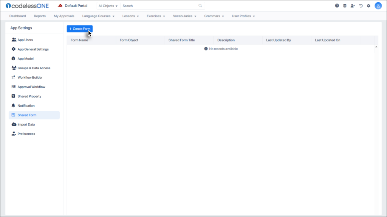Click the Groups & Data Access icon
The height and width of the screenshot is (217, 387).
click(x=14, y=68)
